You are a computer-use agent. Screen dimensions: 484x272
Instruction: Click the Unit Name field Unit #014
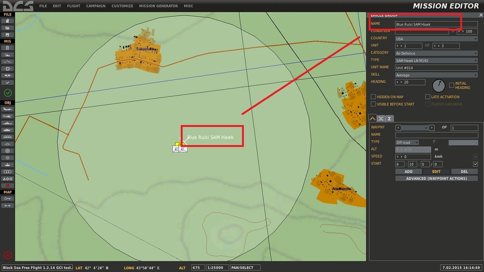(437, 68)
